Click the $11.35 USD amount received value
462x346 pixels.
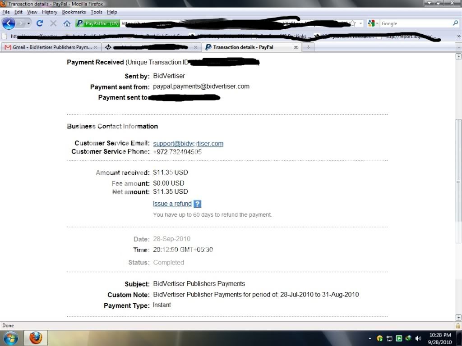[170, 173]
